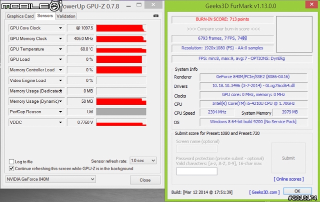Click the Resolution 1920x1080 field
Viewport: 320px width, 202px height.
point(222,48)
